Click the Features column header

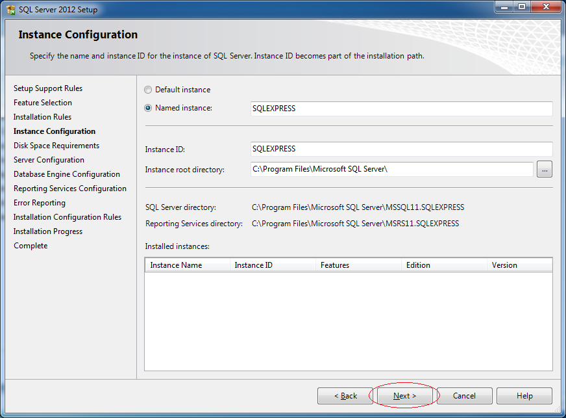[x=358, y=265]
